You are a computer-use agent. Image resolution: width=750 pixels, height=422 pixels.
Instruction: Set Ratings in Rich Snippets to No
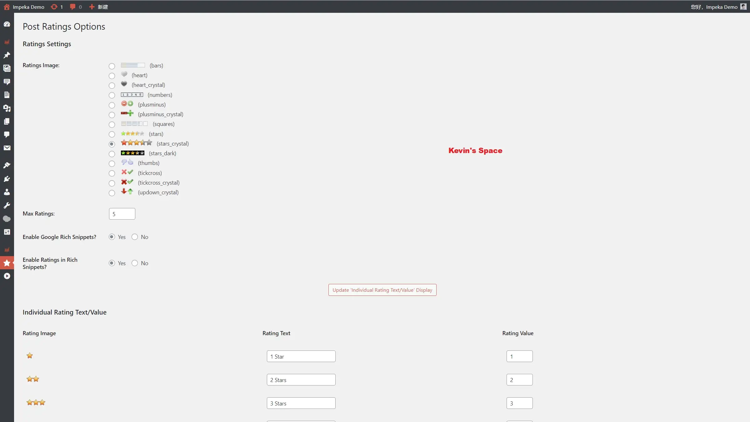(135, 263)
